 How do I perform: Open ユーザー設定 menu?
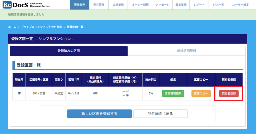(240, 5)
